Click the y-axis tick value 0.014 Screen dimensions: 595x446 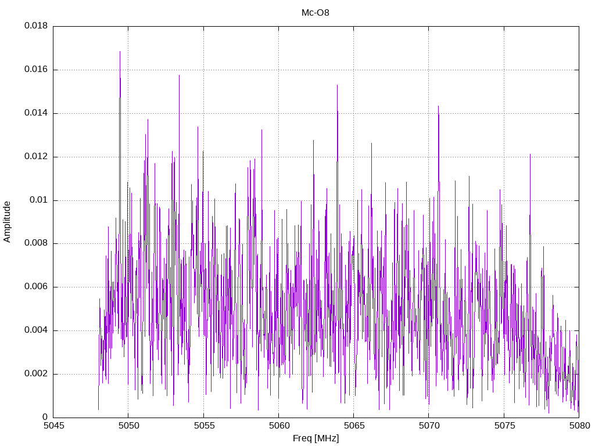point(36,113)
